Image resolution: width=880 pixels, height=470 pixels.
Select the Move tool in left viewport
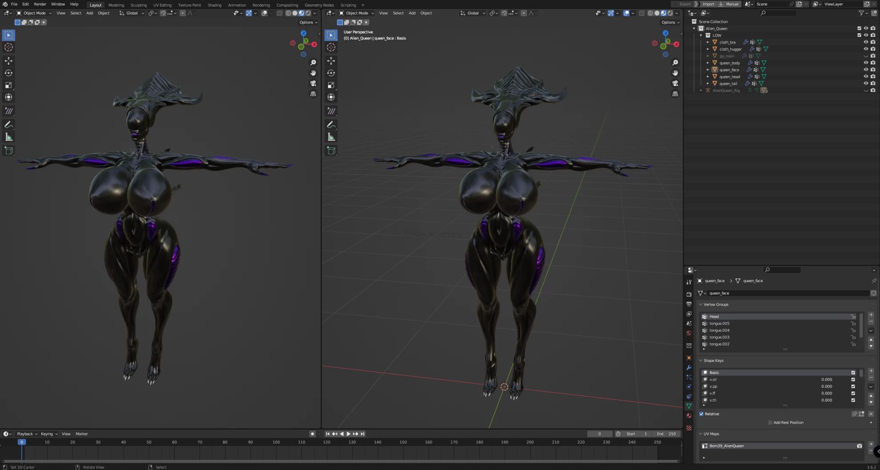8,61
